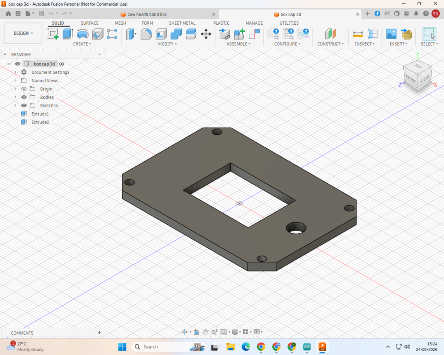Expand the Document Settings node

tap(15, 72)
